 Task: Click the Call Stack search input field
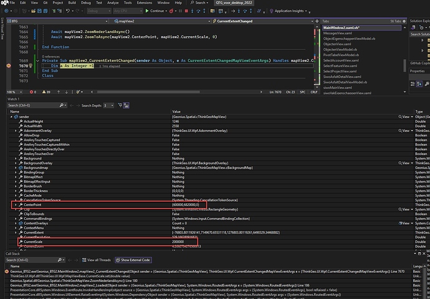click(32, 260)
